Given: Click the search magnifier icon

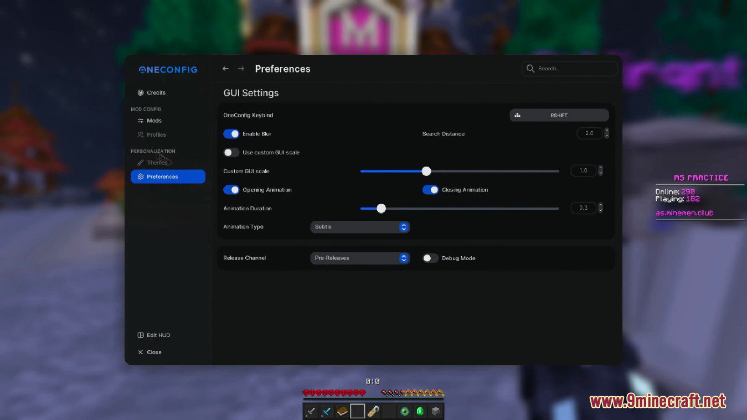Looking at the screenshot, I should click(x=530, y=69).
